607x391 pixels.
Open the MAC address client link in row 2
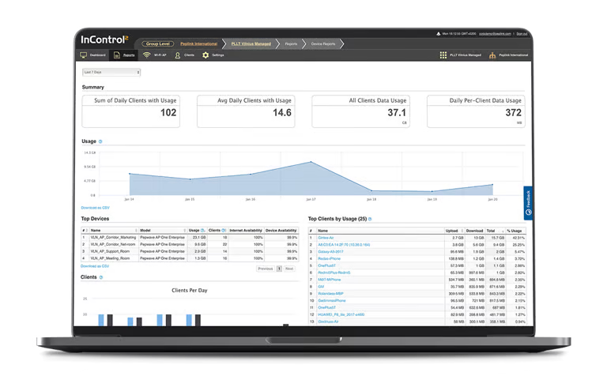pos(344,245)
